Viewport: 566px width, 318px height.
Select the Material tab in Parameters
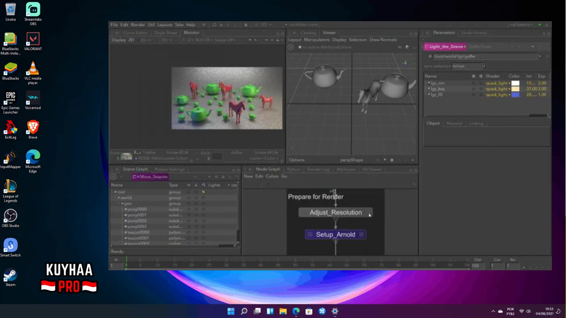pyautogui.click(x=454, y=123)
